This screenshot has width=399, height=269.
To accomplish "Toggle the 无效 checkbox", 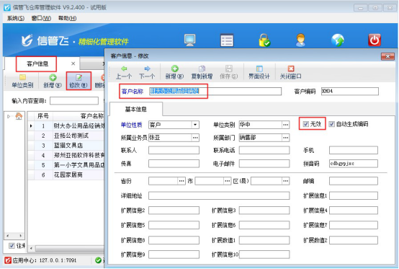I will (x=306, y=124).
